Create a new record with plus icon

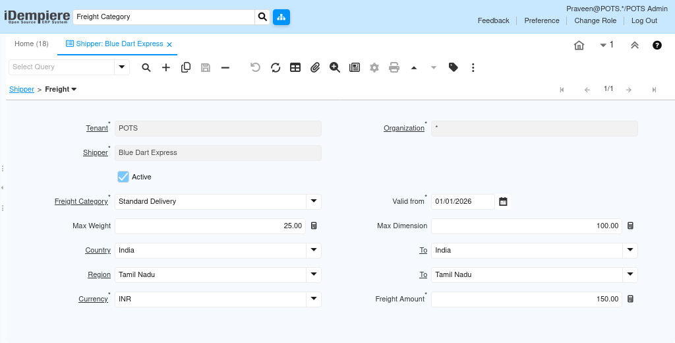165,68
